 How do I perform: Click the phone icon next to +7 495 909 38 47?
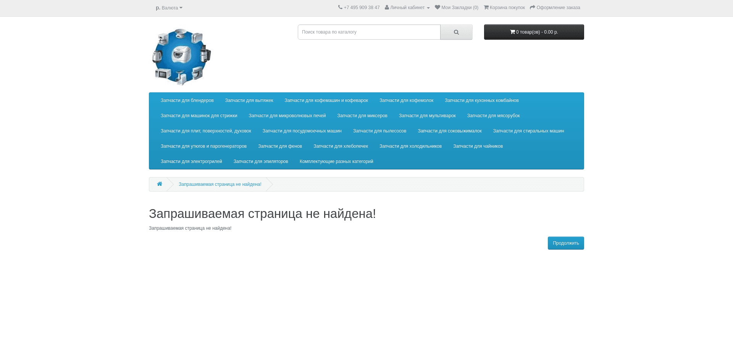click(340, 7)
